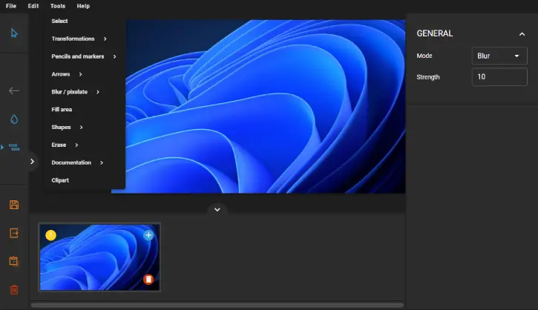Click the orange export icon

coord(14,233)
